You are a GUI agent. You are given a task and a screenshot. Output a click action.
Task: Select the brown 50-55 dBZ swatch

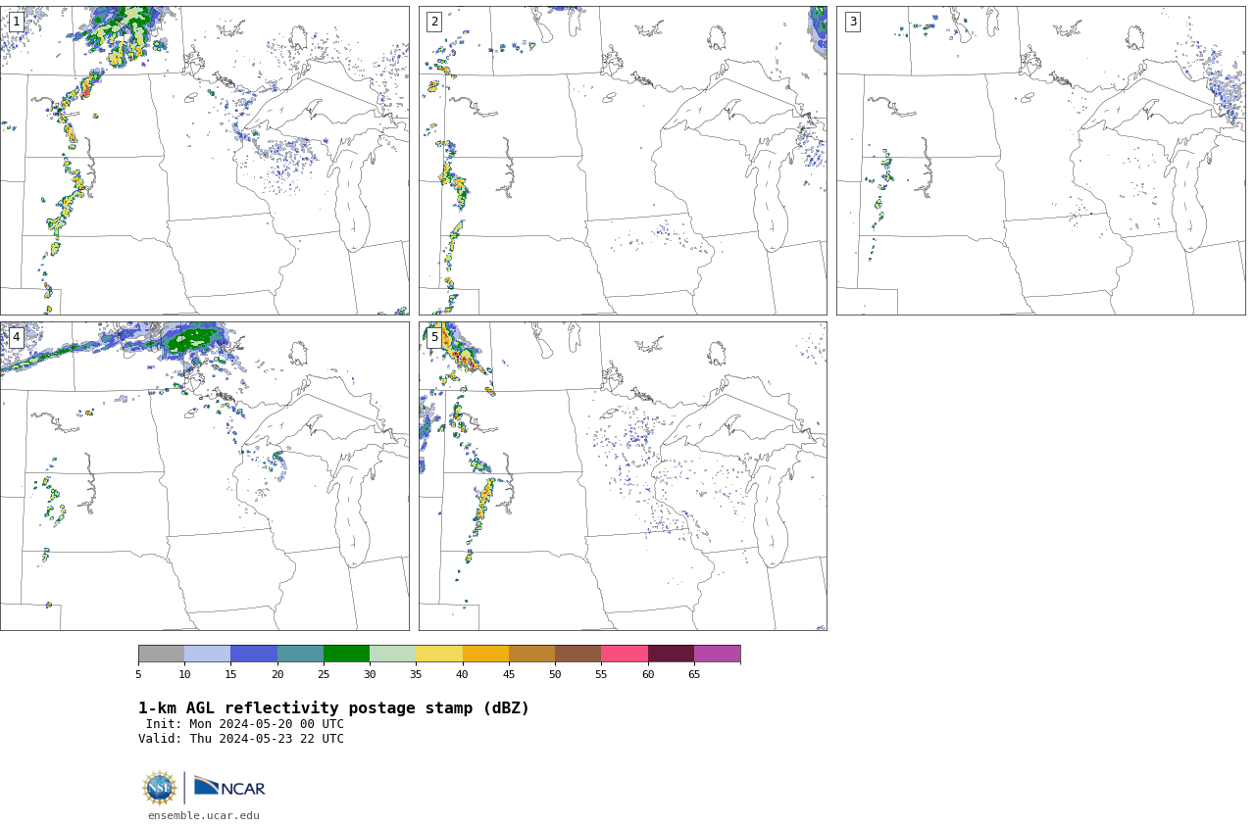[577, 654]
